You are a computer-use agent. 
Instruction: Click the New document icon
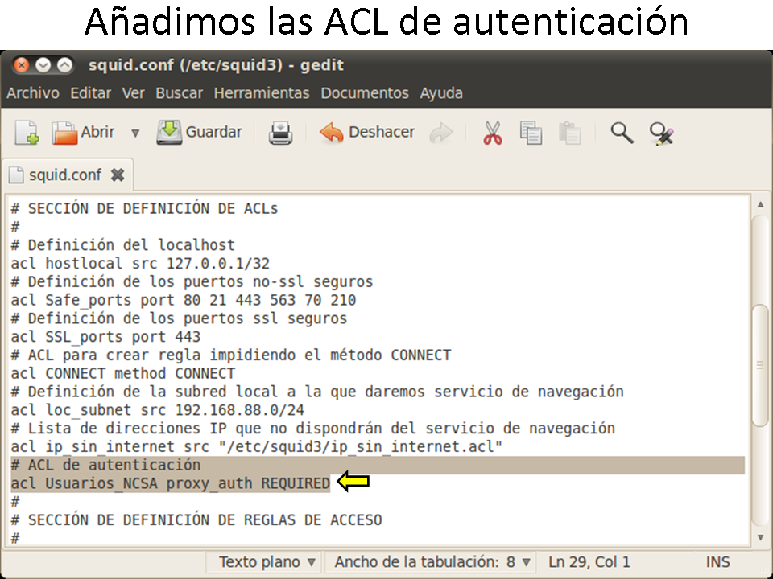click(x=27, y=133)
